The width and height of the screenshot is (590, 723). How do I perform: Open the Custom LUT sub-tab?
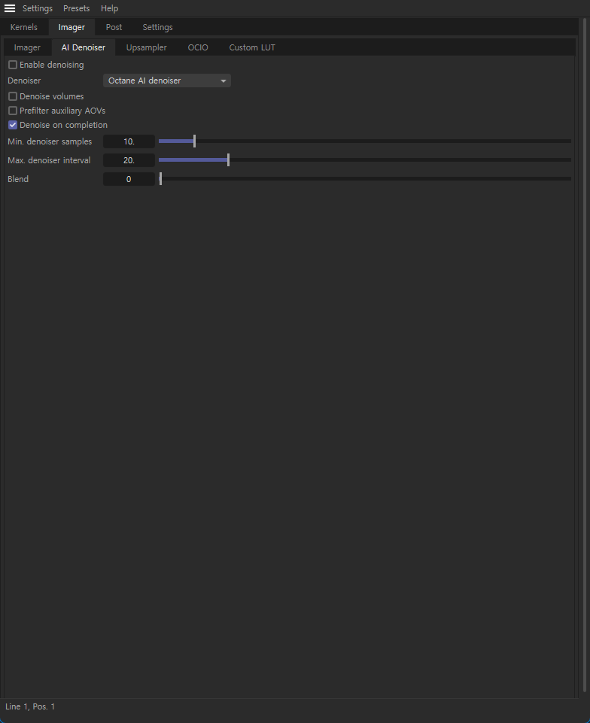(x=252, y=47)
